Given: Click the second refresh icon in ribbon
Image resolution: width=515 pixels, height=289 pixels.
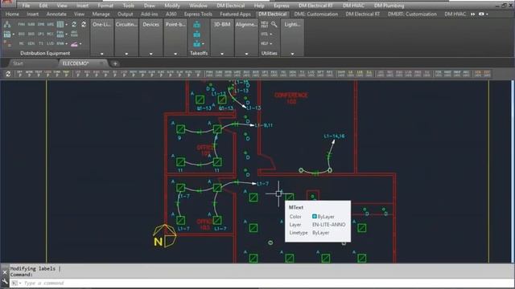Looking at the screenshot, I should pyautogui.click(x=84, y=25).
